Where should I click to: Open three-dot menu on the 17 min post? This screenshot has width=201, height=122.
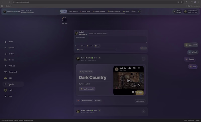(143, 111)
